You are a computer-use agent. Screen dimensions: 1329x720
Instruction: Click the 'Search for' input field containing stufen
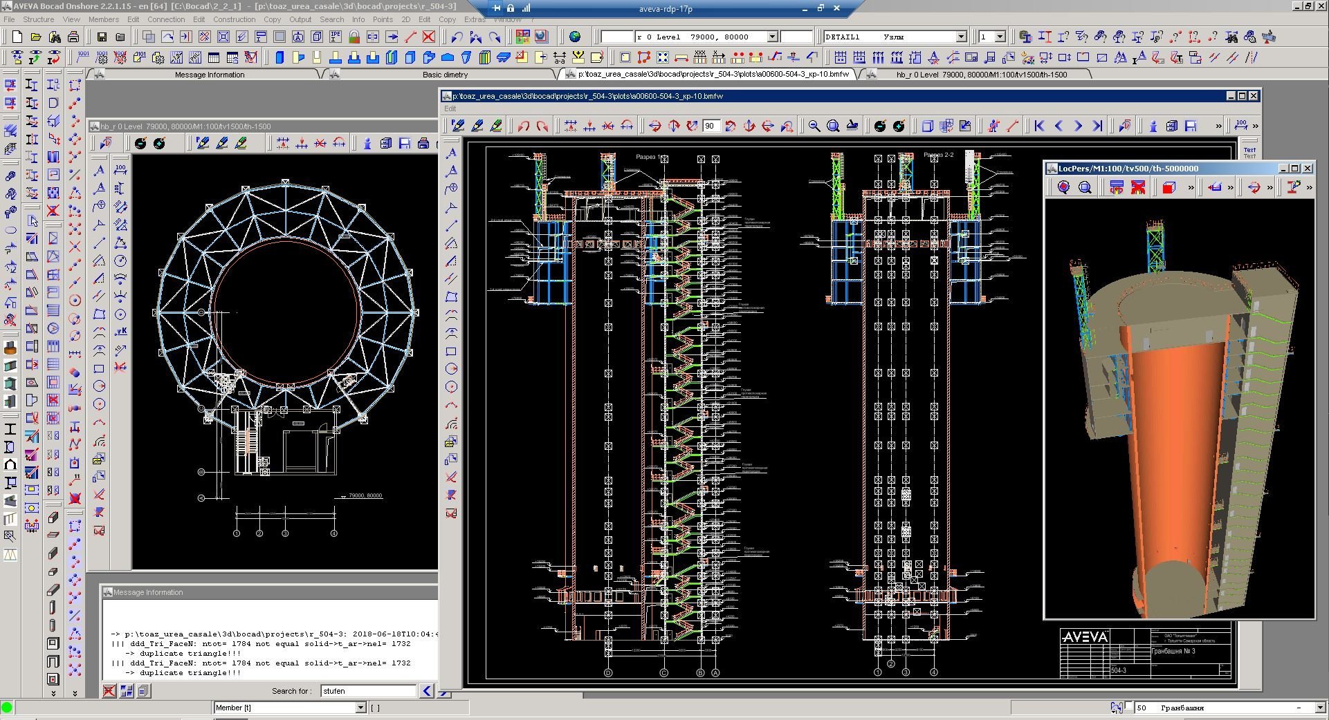click(x=368, y=690)
